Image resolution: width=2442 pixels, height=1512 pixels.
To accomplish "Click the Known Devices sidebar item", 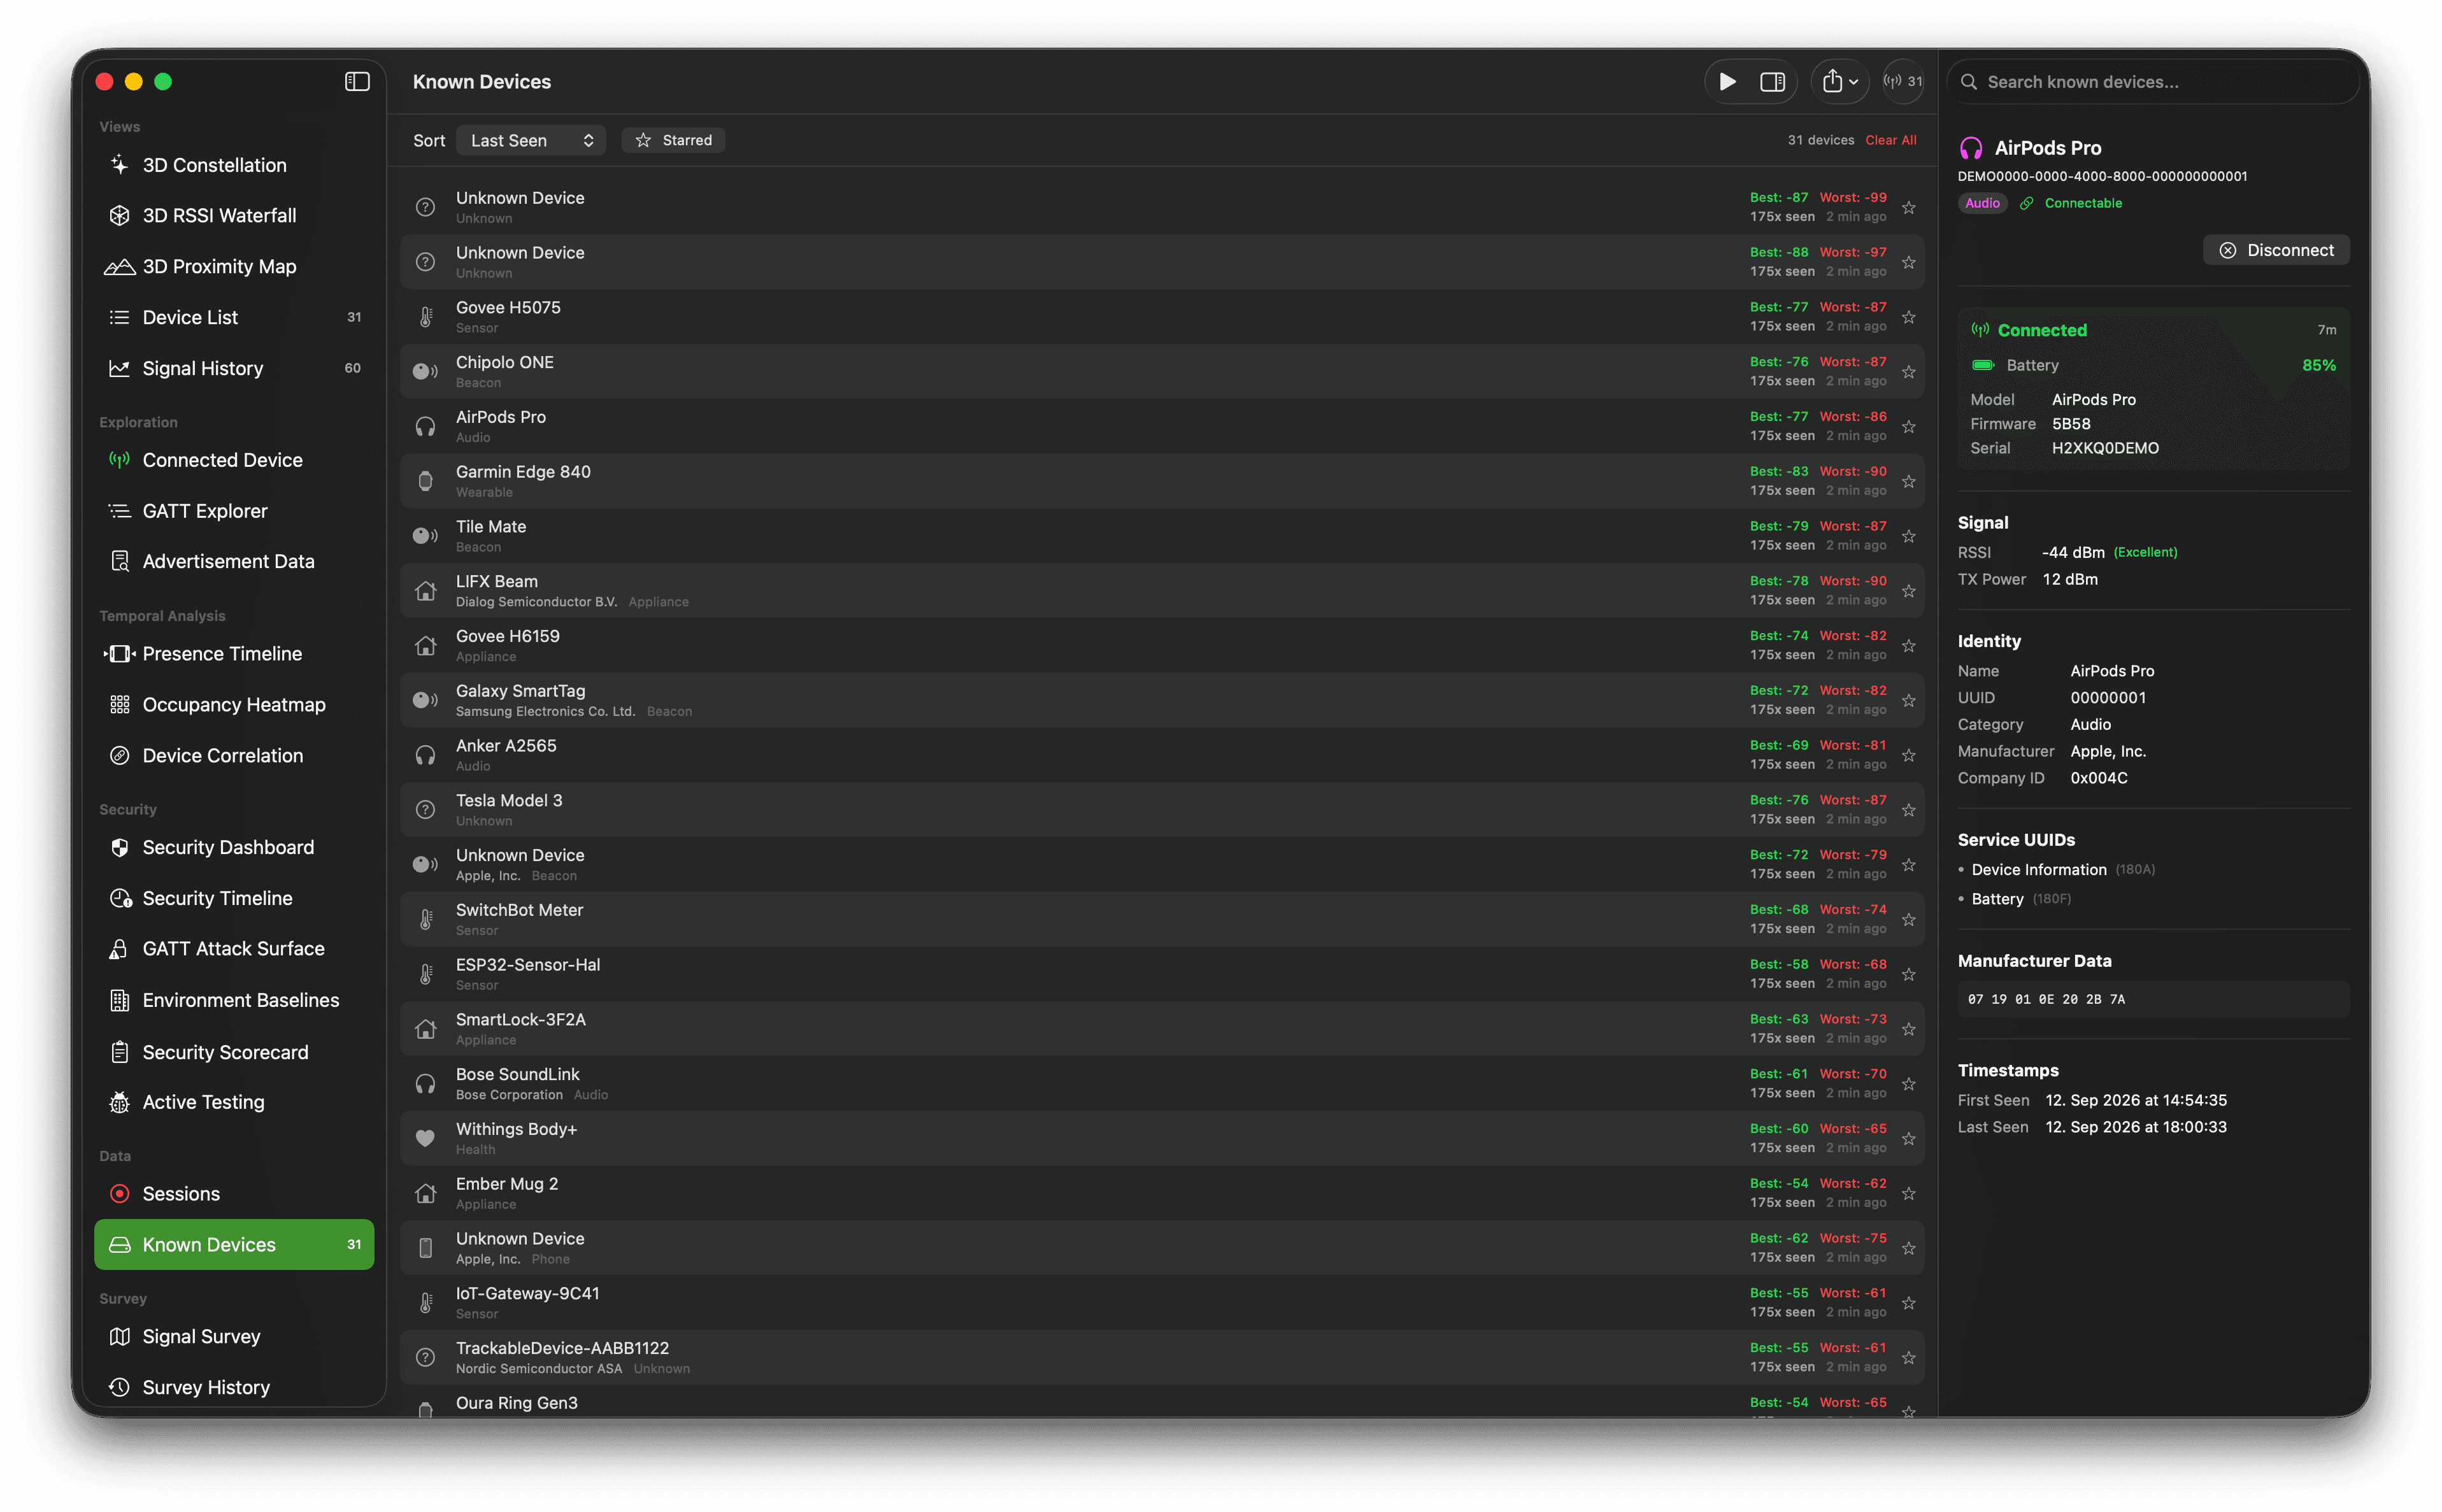I will (234, 1245).
